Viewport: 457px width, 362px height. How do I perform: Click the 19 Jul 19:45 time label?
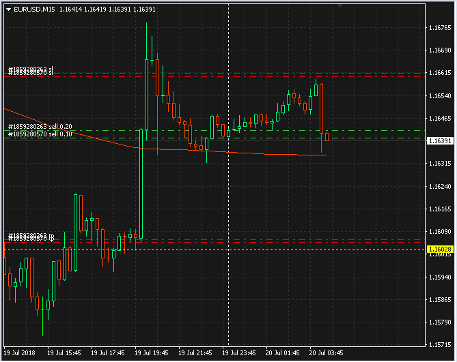point(151,353)
